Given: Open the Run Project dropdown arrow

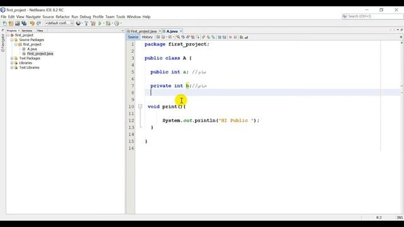Looking at the screenshot, I should coord(104,23).
